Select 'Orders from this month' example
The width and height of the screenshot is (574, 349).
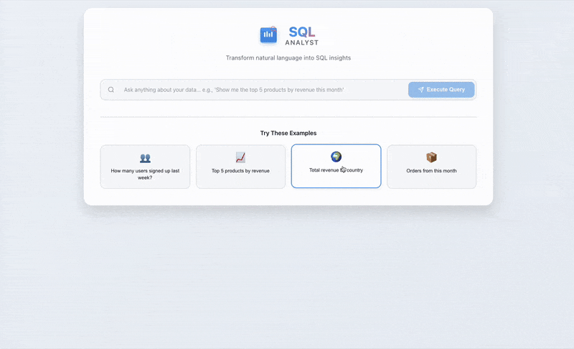point(432,167)
